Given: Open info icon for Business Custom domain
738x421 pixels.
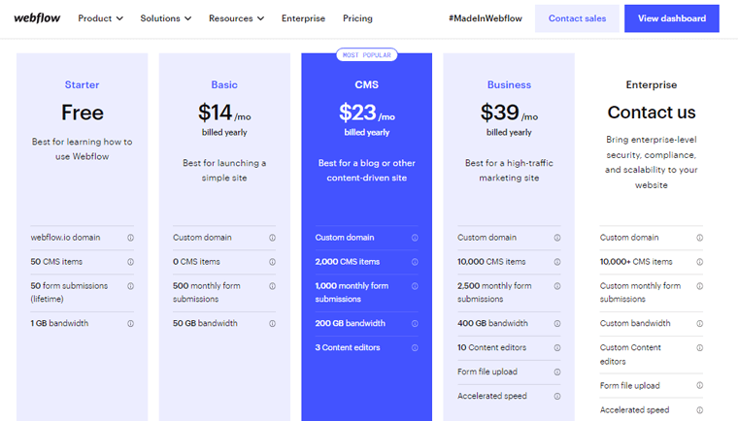Looking at the screenshot, I should click(557, 238).
